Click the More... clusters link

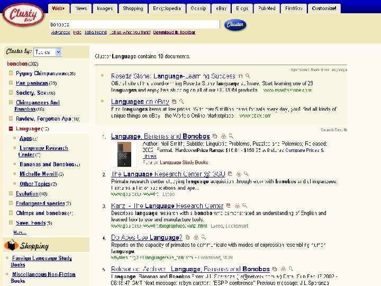tap(20, 232)
